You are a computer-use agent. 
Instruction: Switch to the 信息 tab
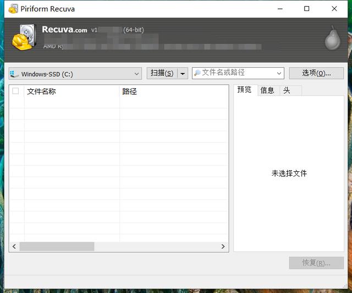(267, 91)
